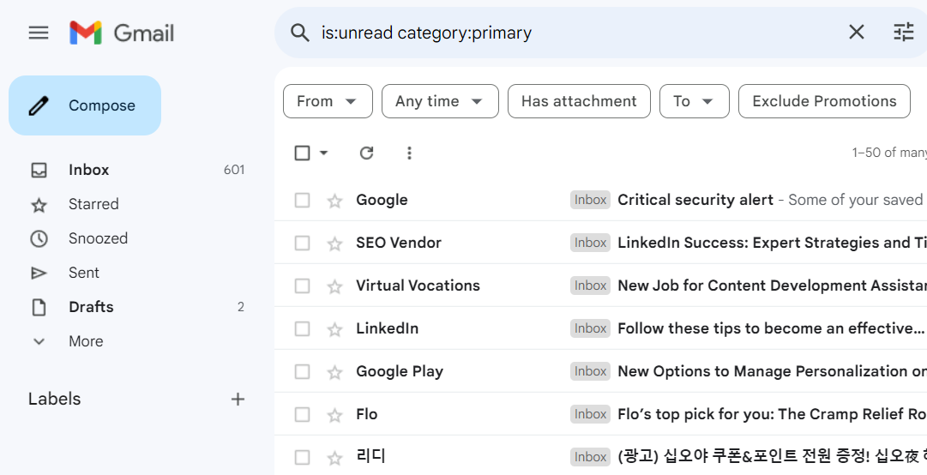Star the Google Play email
The width and height of the screenshot is (927, 475).
334,371
